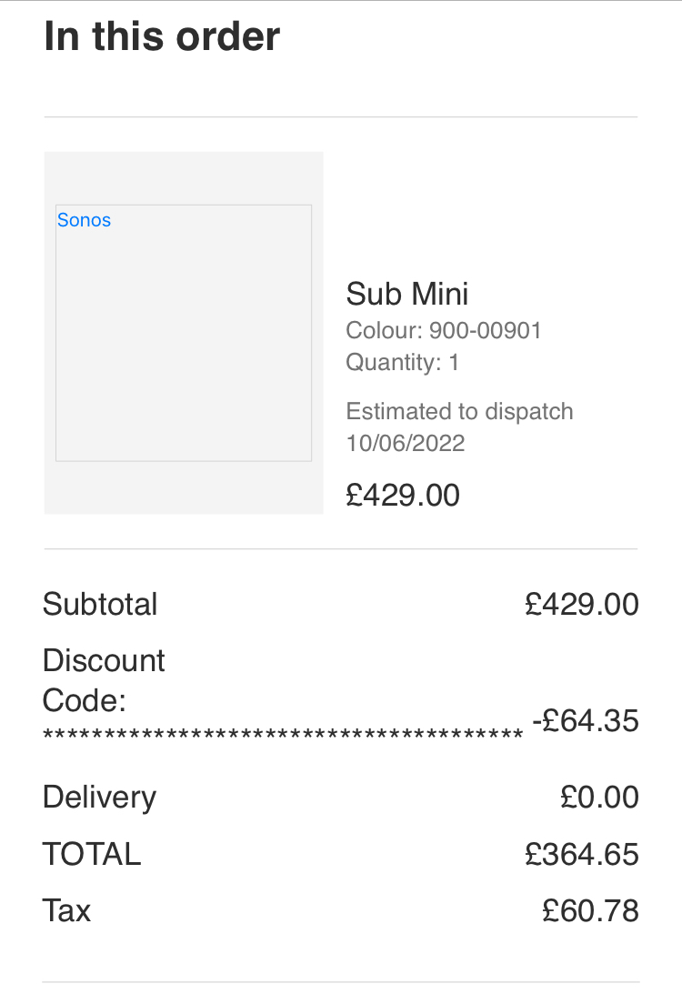Screen dimensions: 682x994
Task: Click the In this order heading
Action: pyautogui.click(x=162, y=36)
